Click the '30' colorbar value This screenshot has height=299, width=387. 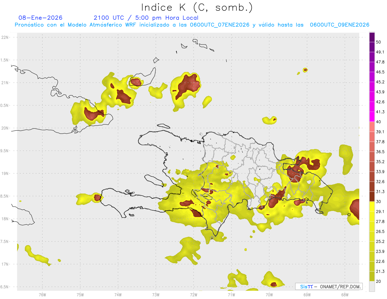(379, 202)
